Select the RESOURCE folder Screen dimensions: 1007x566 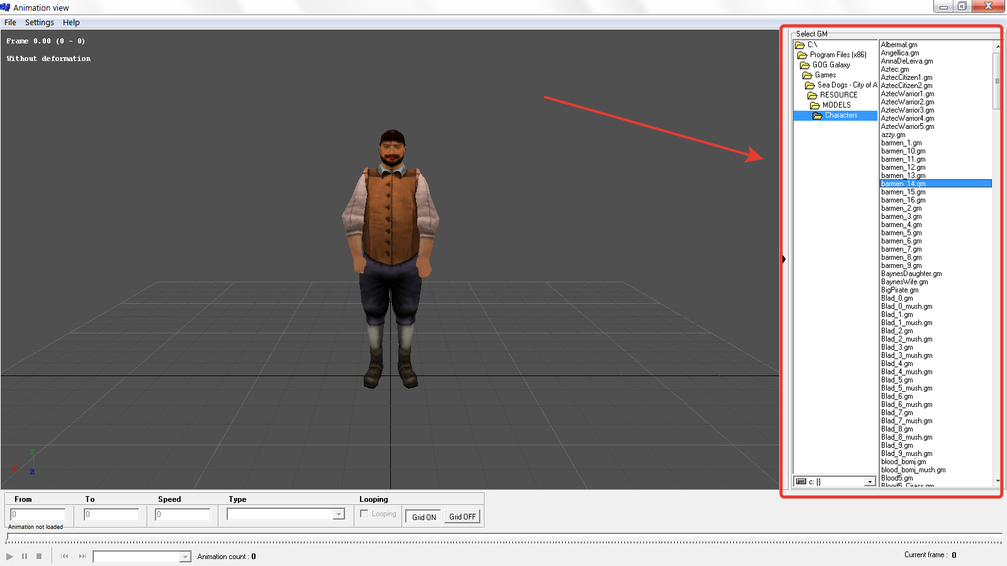pyautogui.click(x=833, y=95)
